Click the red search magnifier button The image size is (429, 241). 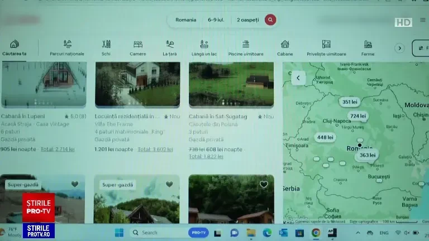coord(270,20)
